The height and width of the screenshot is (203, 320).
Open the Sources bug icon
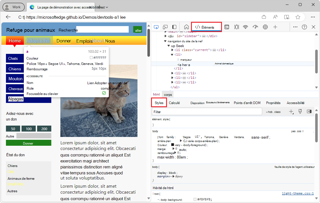pyautogui.click(x=237, y=27)
